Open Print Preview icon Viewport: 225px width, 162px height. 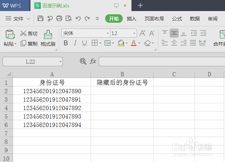[x=69, y=19]
